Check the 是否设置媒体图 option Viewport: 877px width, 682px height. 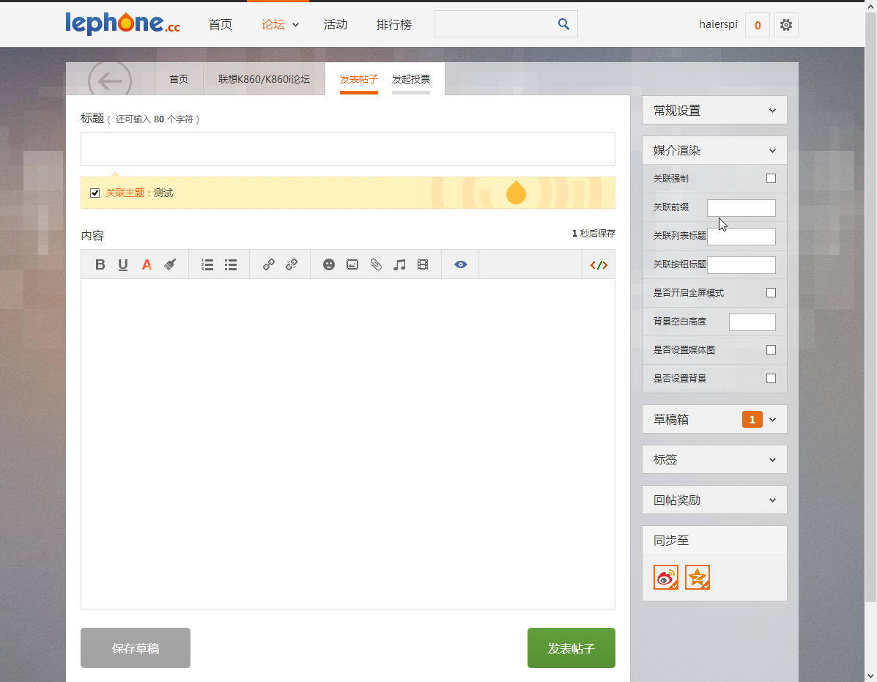pyautogui.click(x=771, y=350)
